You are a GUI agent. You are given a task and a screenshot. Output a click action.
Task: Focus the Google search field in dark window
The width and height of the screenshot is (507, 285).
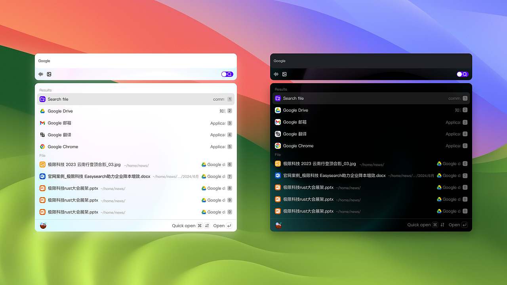[x=371, y=61]
